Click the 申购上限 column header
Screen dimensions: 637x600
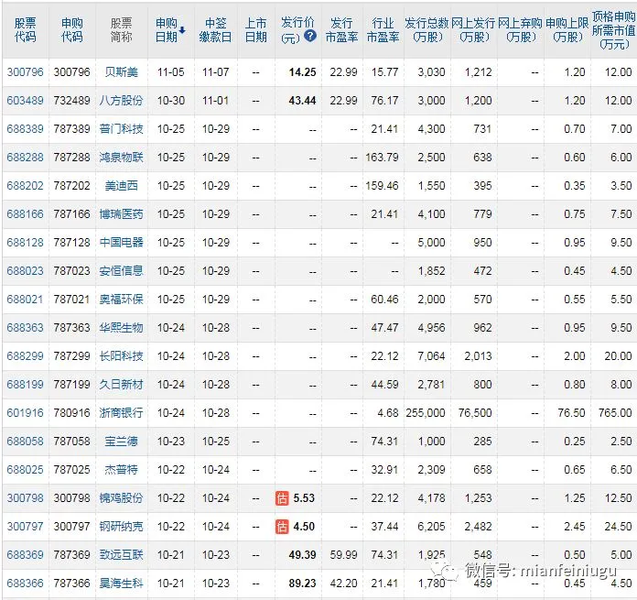567,30
